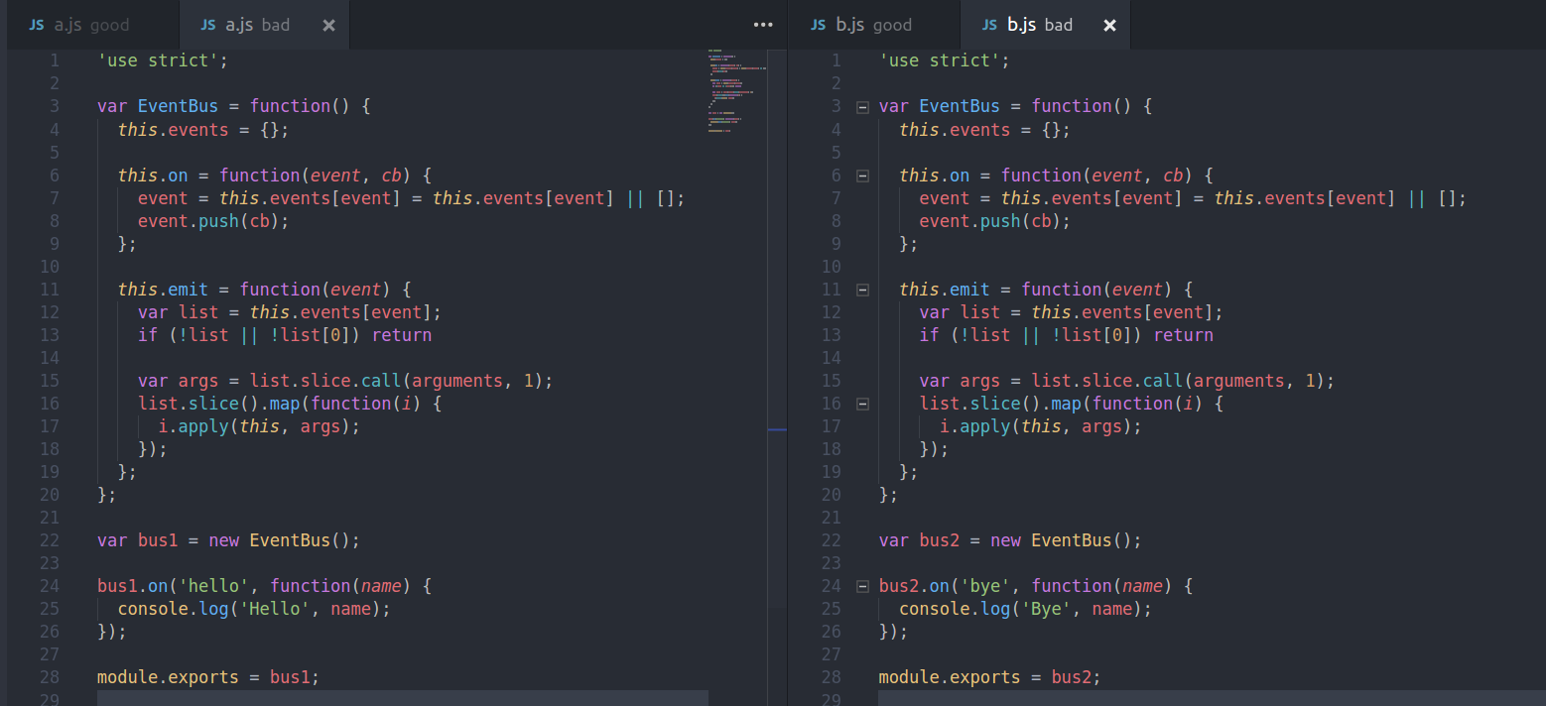Close the "b.js bad" tab
1546x706 pixels.
tap(1109, 25)
